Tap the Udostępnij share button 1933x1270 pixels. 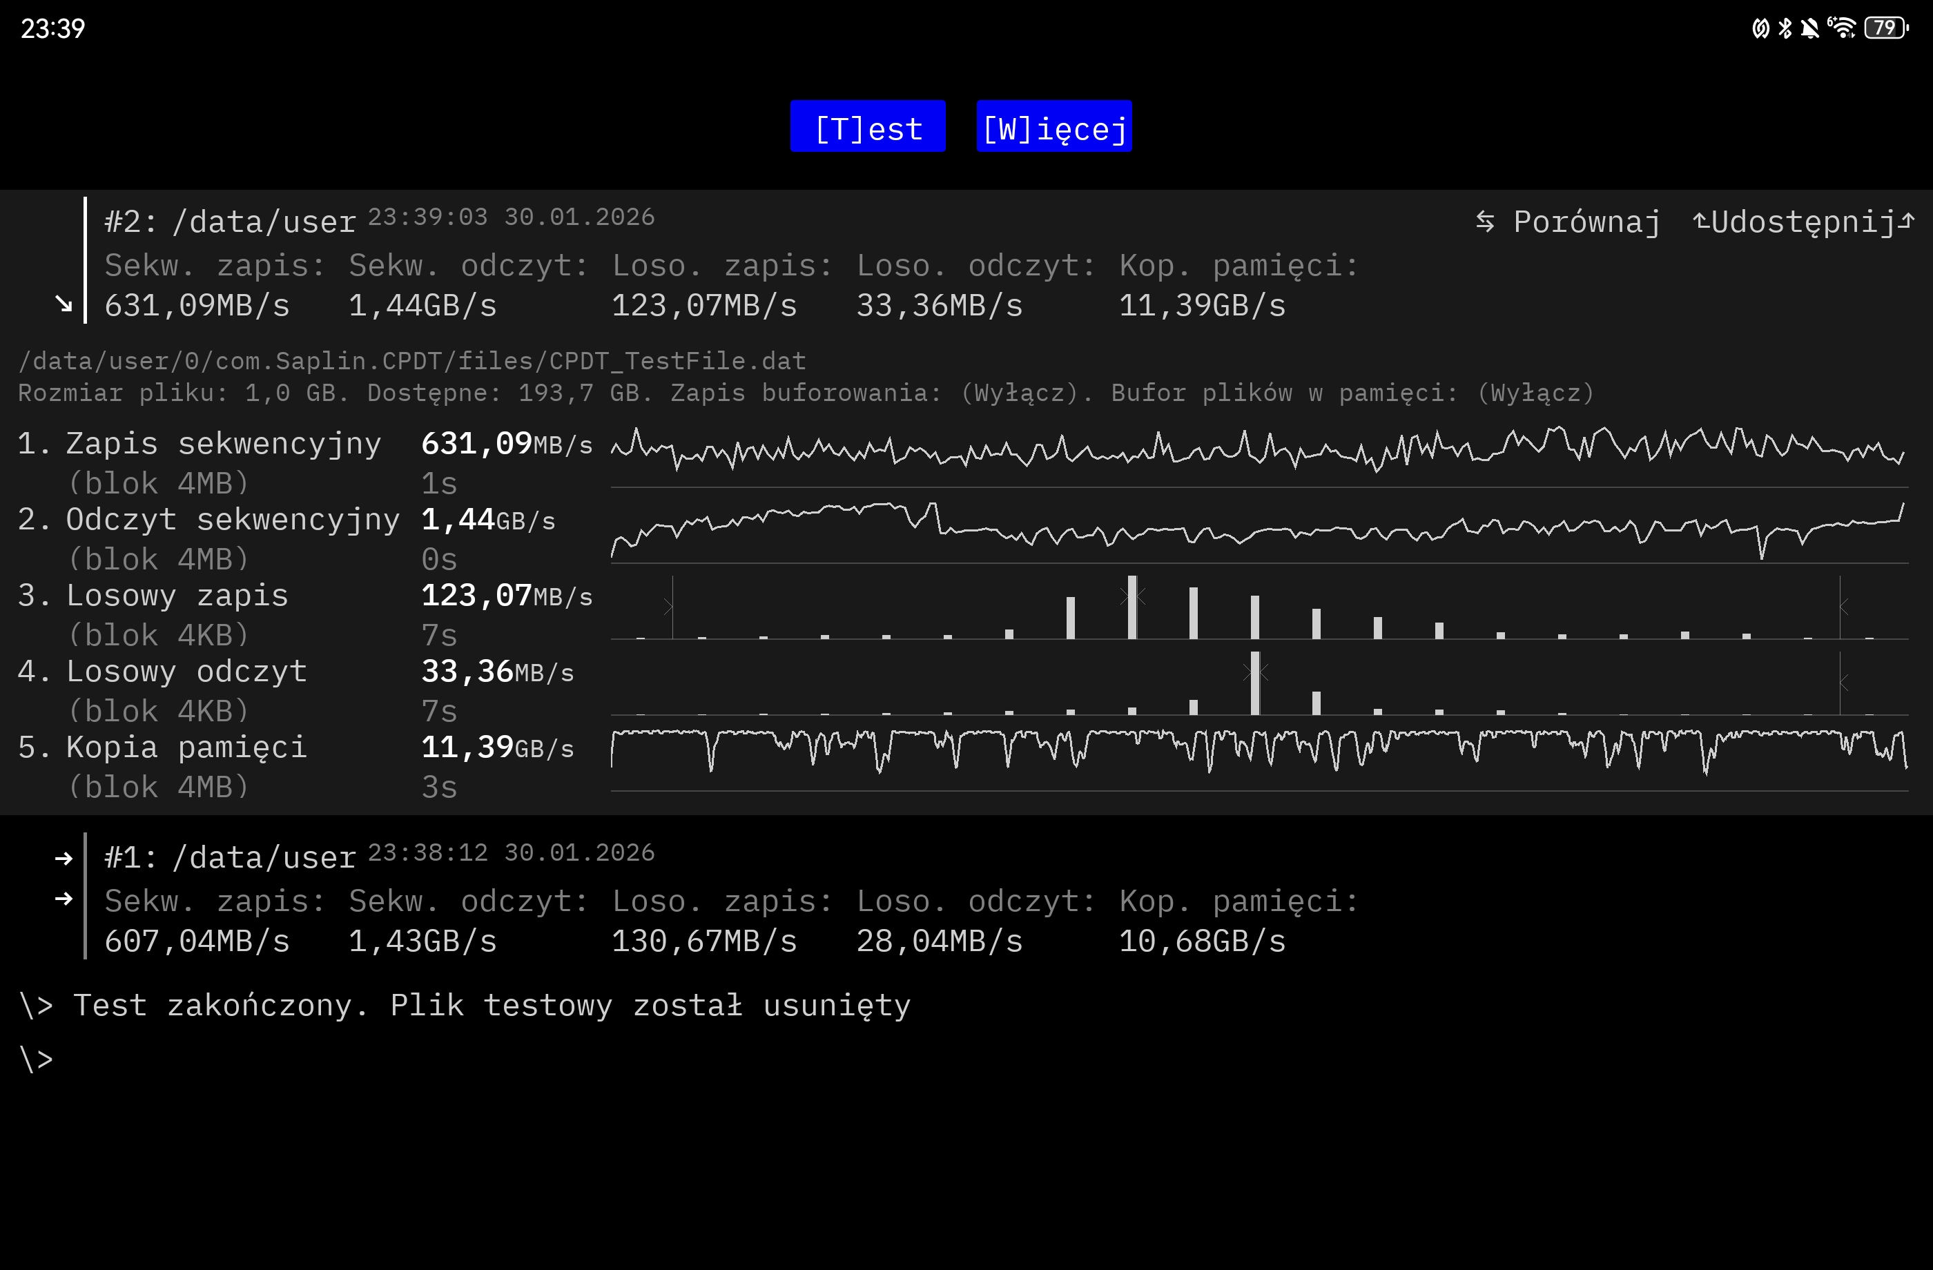point(1803,222)
